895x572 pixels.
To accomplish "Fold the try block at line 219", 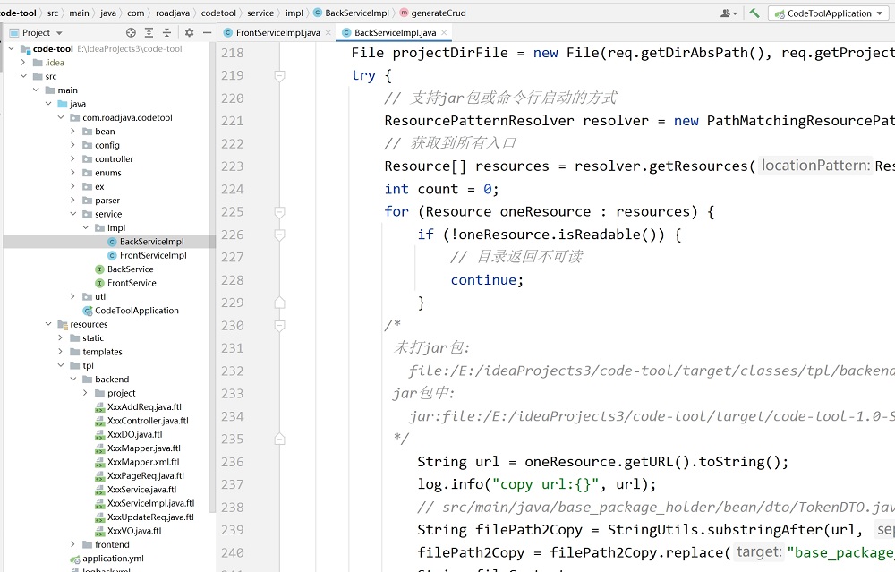I will (x=279, y=75).
